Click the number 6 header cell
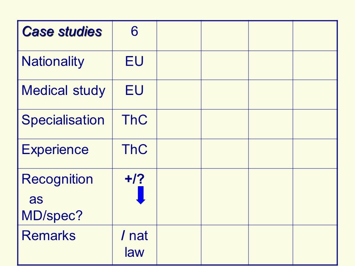This screenshot has width=355, height=266. tap(135, 36)
